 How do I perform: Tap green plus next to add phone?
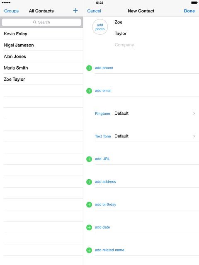(89, 68)
